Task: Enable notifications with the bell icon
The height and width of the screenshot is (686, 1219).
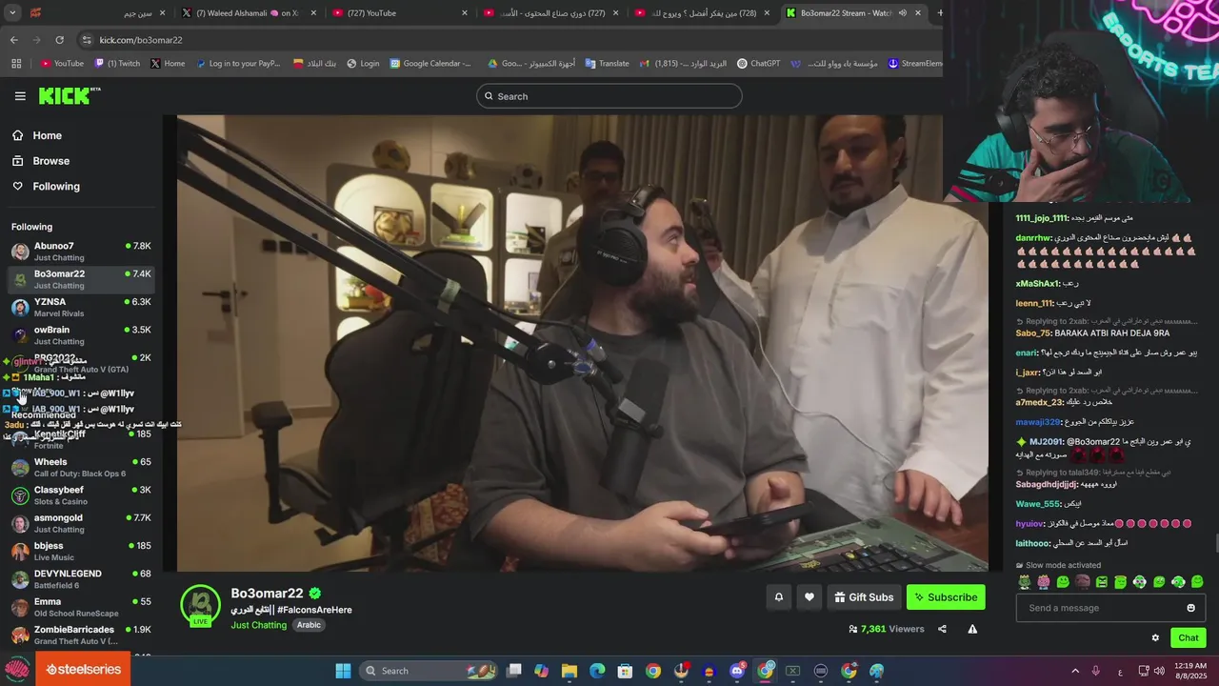Action: coord(778,597)
